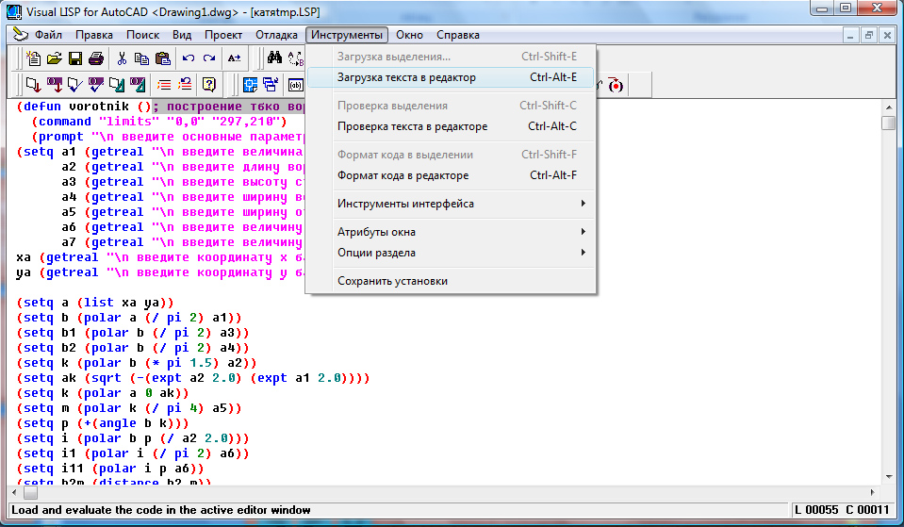Viewport: 904px width, 527px height.
Task: Format the edit window icon
Action: click(117, 86)
